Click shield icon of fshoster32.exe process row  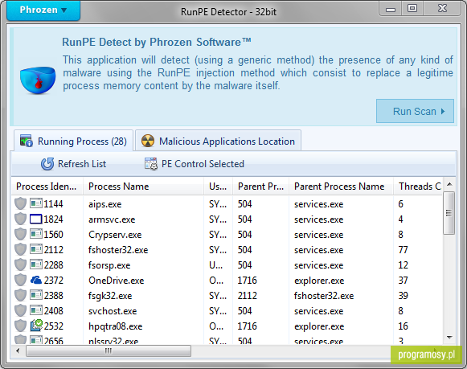click(x=20, y=249)
